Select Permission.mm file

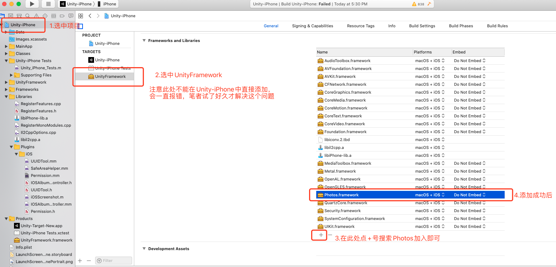[x=42, y=175]
